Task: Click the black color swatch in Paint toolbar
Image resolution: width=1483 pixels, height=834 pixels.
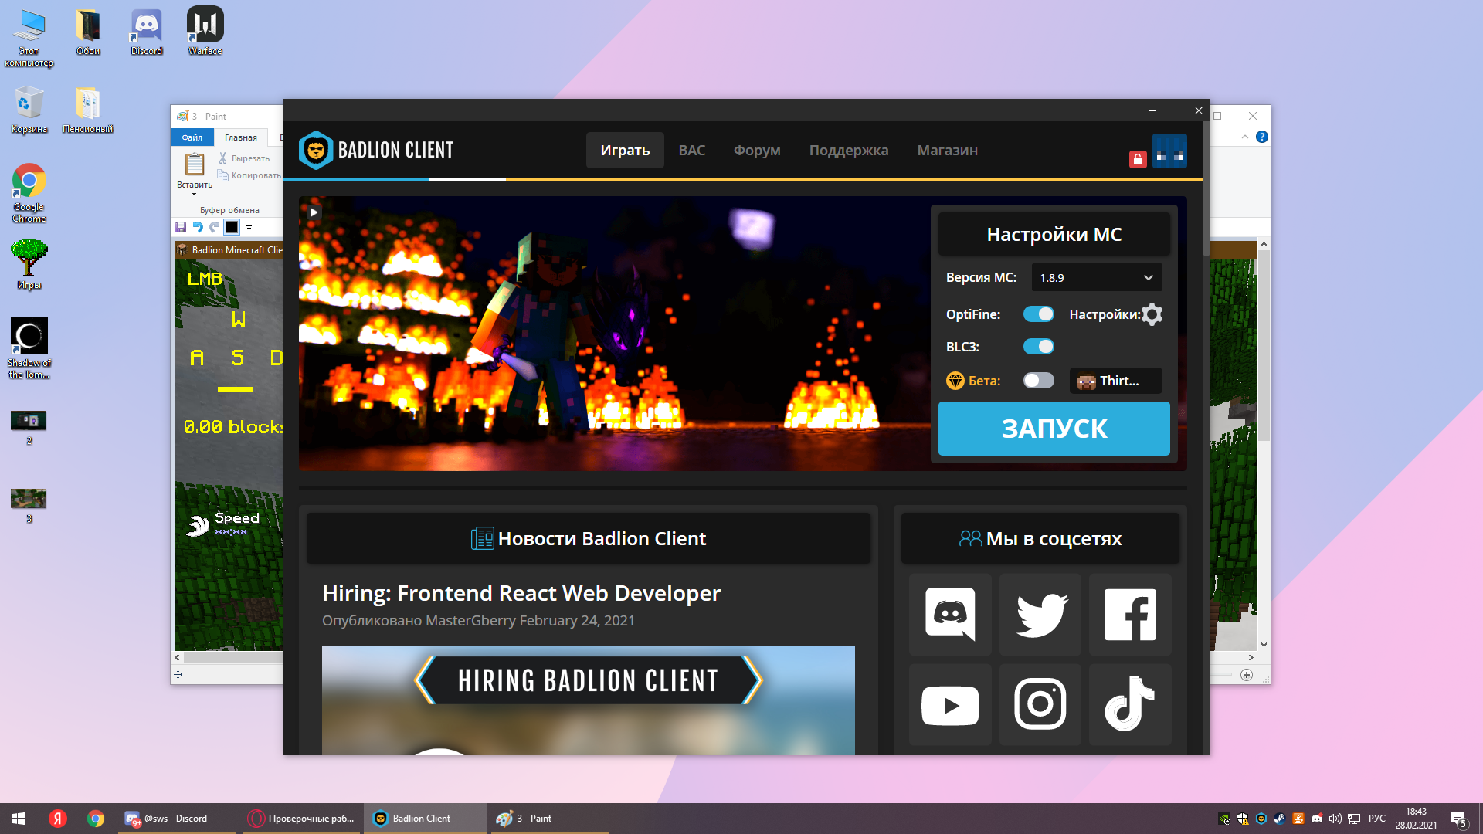Action: 232,227
